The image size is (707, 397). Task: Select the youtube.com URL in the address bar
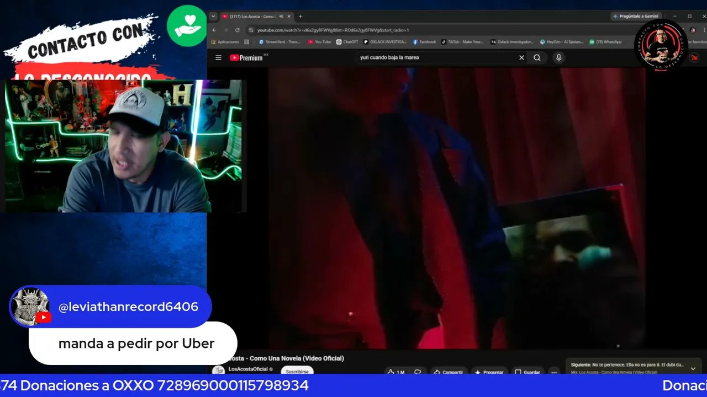[333, 30]
